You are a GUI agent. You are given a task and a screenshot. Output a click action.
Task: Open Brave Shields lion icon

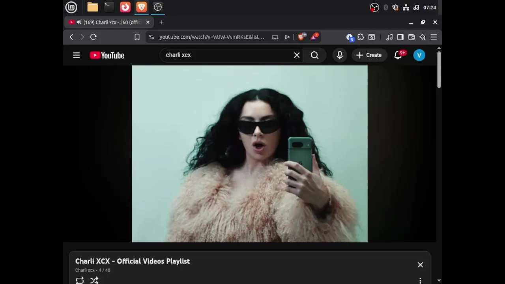click(x=302, y=37)
